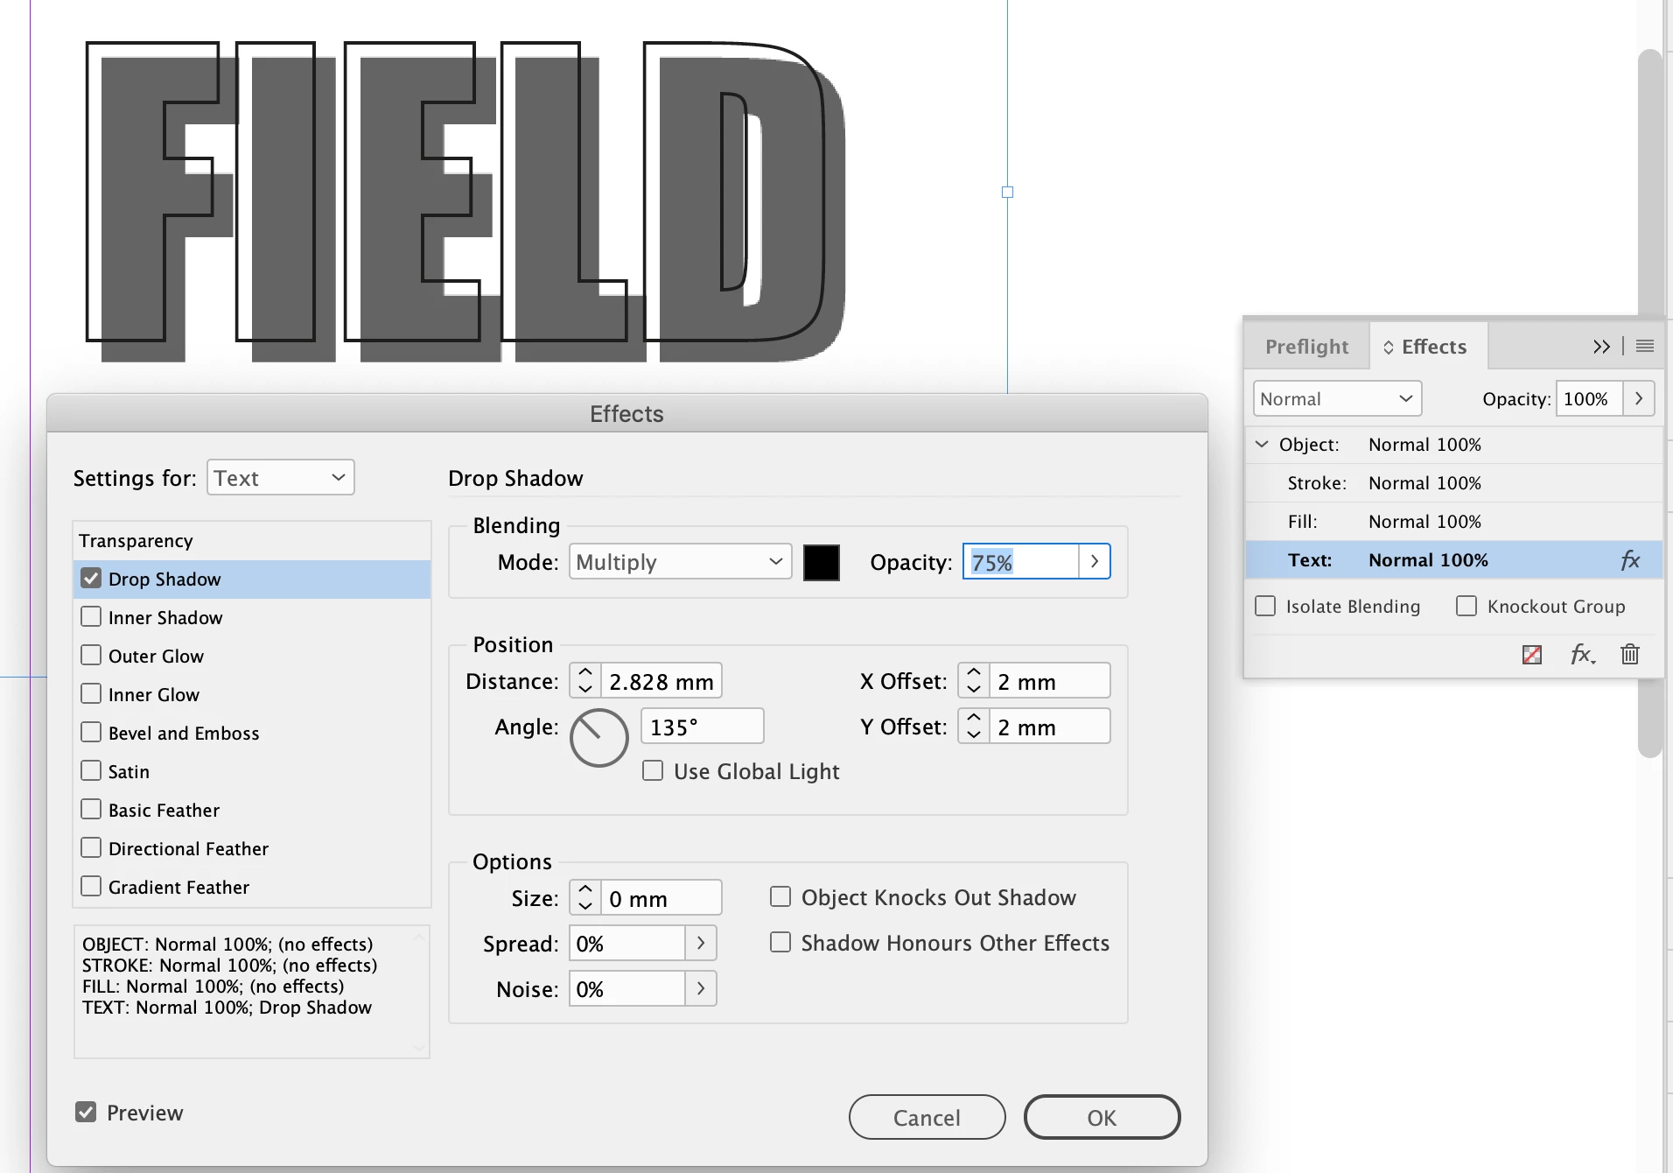Toggle the Preview checkbox

point(86,1113)
